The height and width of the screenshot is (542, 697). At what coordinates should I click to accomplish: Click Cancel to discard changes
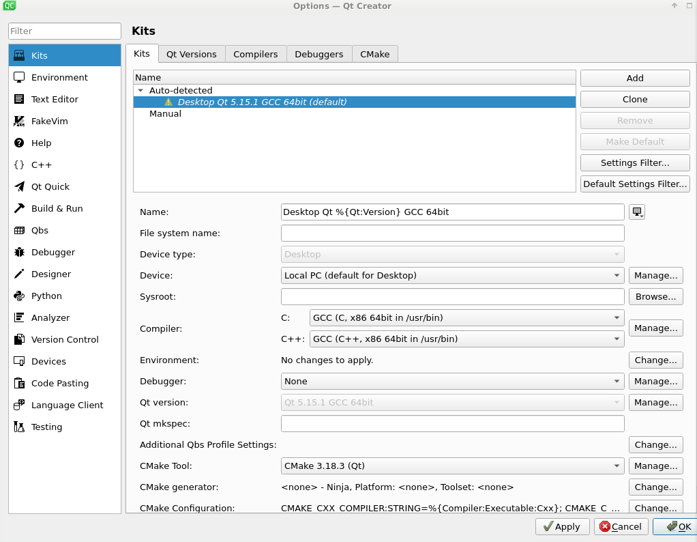pyautogui.click(x=621, y=527)
